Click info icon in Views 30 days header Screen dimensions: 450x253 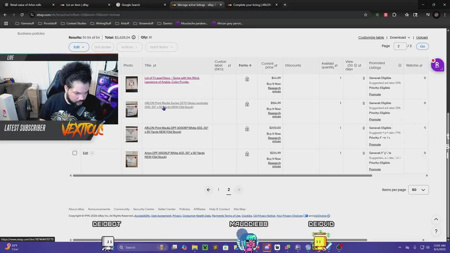tap(355, 65)
